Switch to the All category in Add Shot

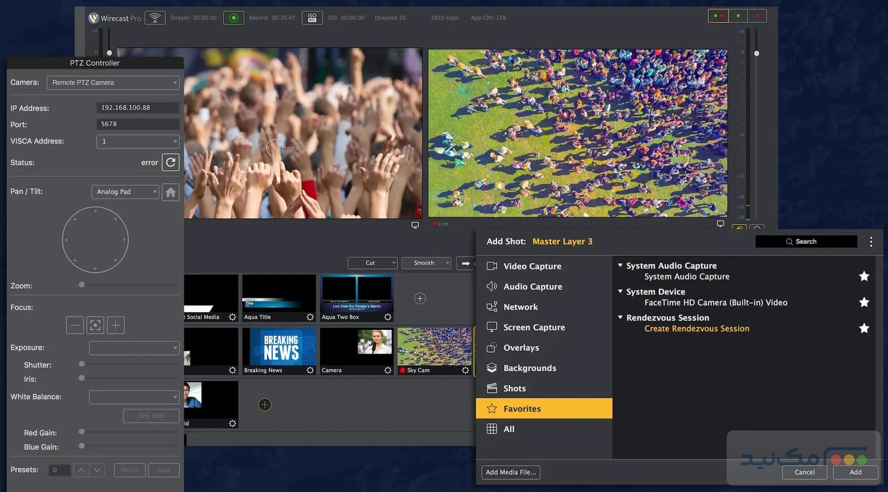509,428
